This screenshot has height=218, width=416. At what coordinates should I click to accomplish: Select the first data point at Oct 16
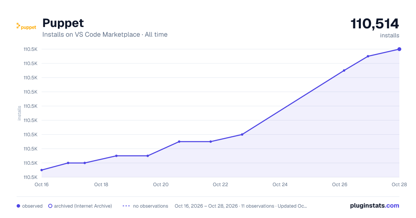point(42,170)
